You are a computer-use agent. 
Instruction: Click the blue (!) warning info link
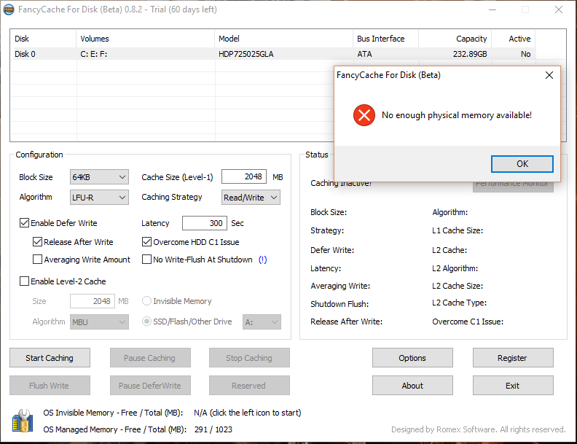[x=262, y=260]
